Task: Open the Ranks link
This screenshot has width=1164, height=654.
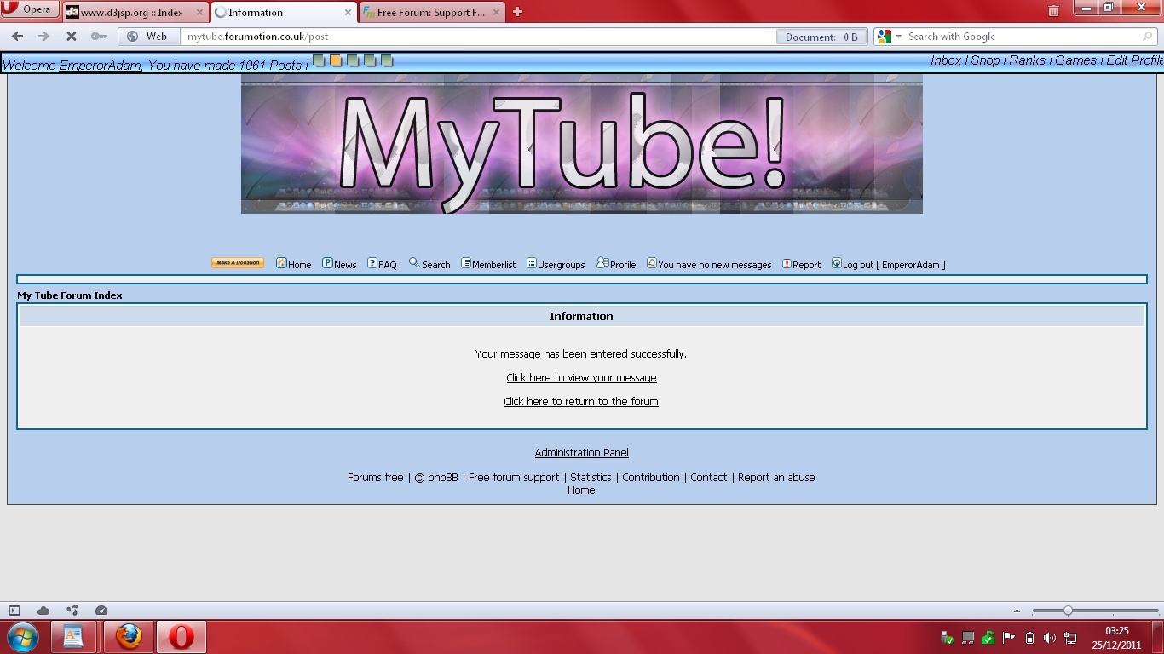Action: [x=1028, y=60]
